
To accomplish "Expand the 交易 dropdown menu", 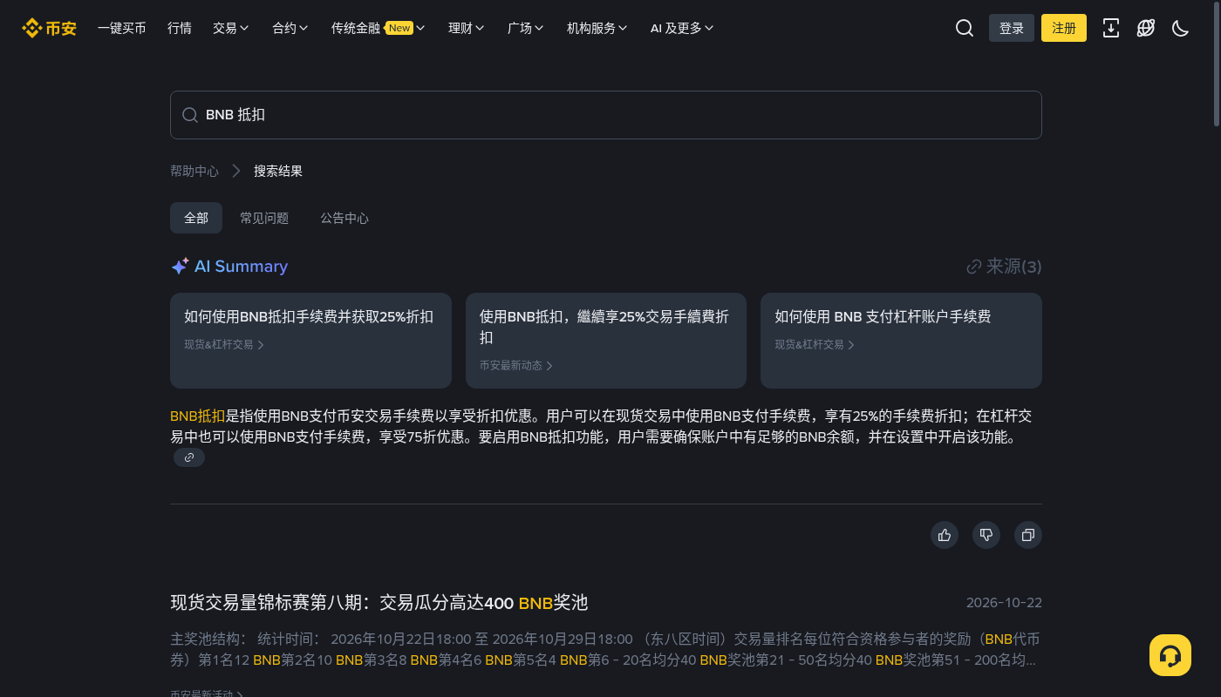I will tap(231, 28).
